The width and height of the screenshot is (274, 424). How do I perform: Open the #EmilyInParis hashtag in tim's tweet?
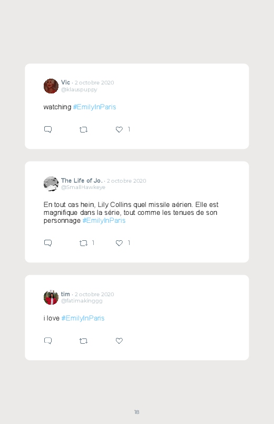pos(83,318)
